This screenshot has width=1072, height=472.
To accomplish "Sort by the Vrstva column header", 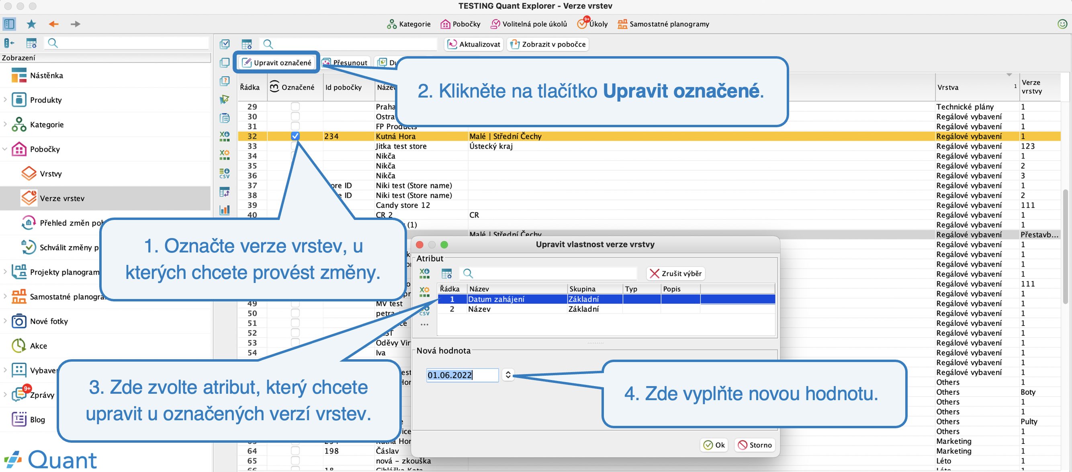I will (x=977, y=87).
